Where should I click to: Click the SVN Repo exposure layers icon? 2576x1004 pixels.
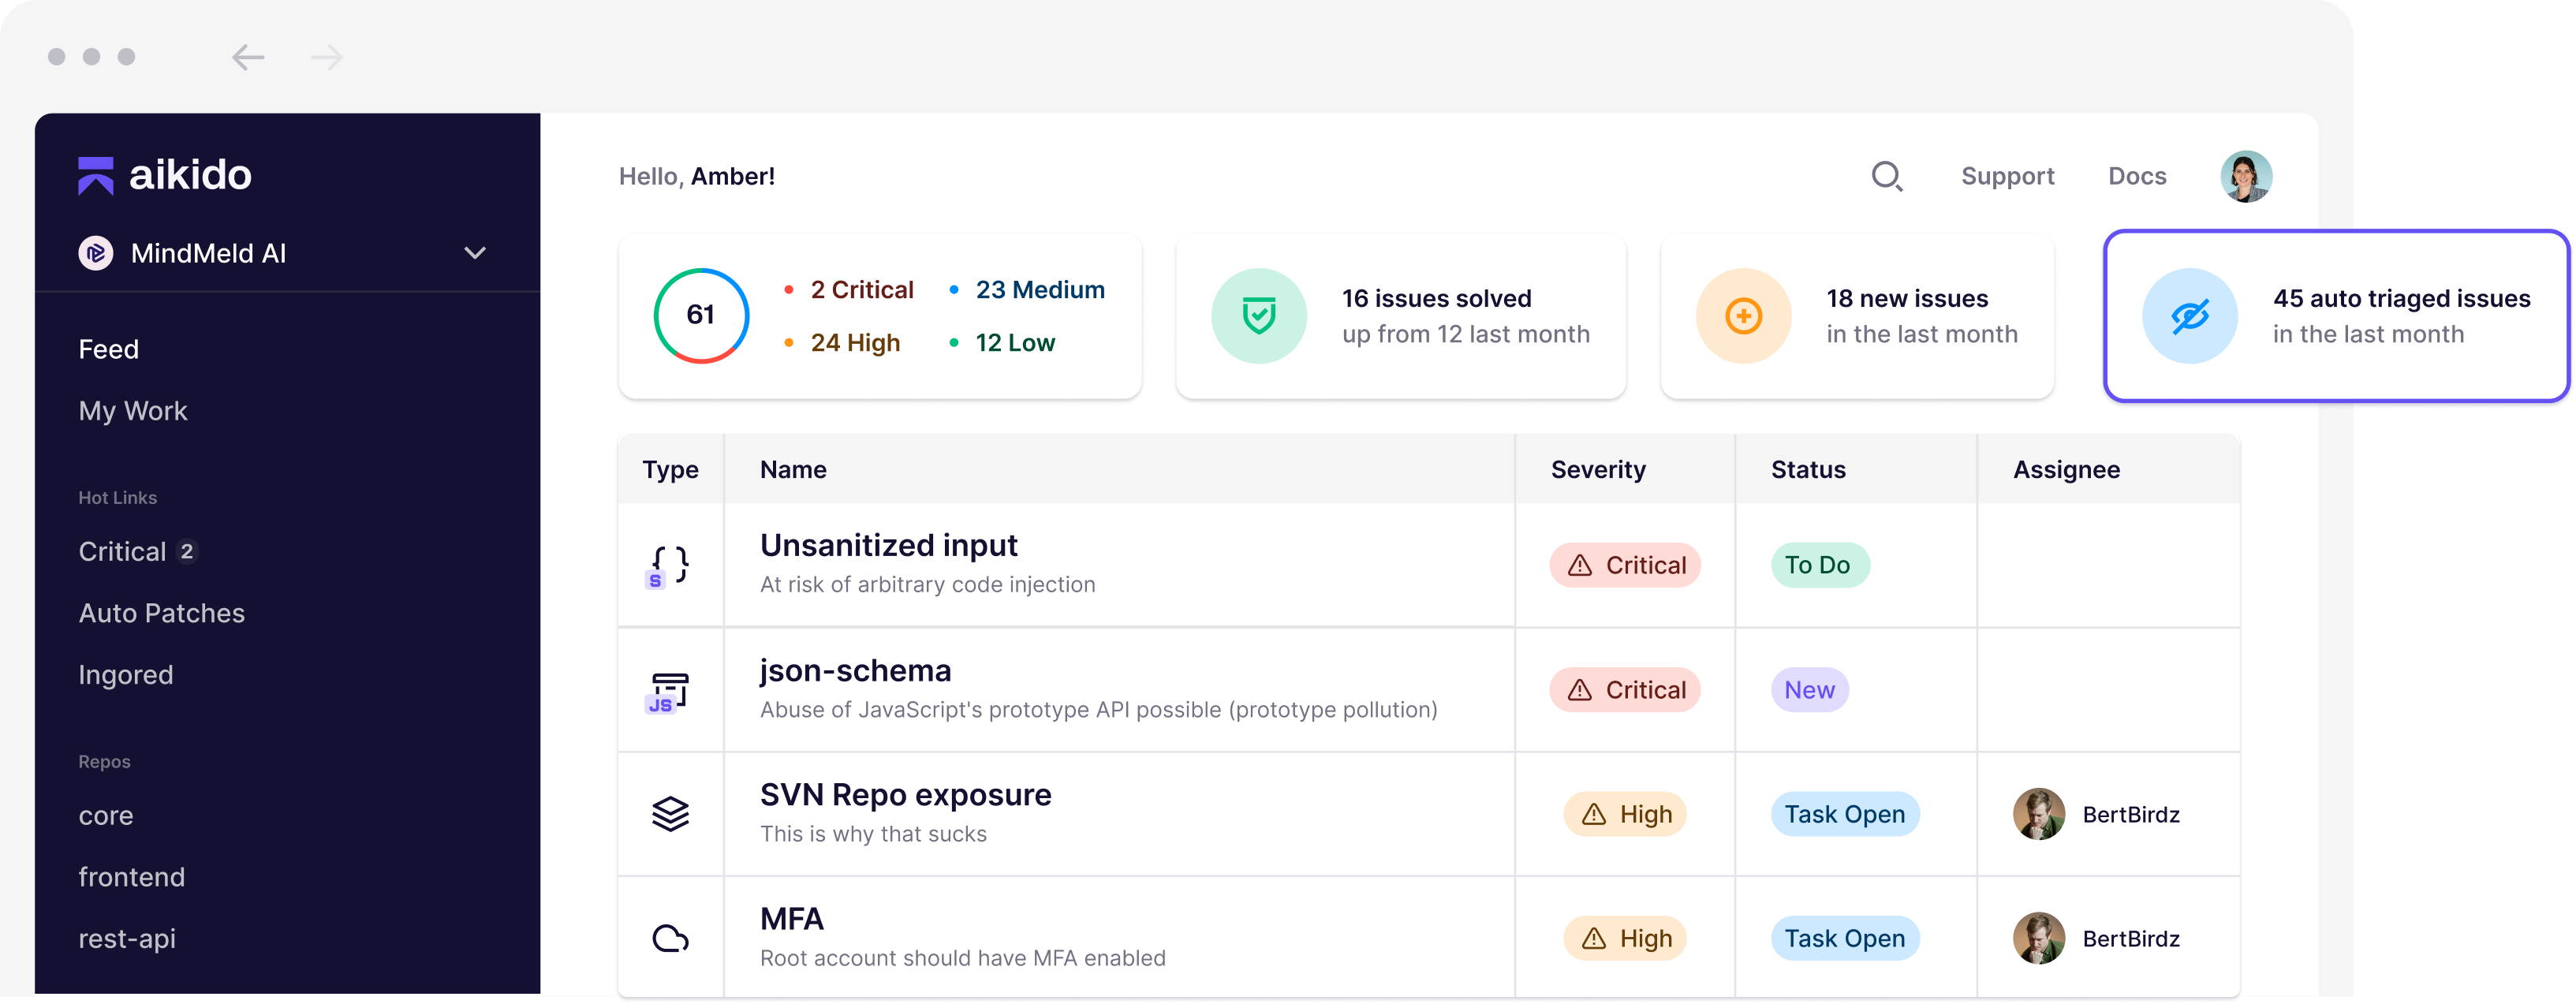pyautogui.click(x=670, y=814)
